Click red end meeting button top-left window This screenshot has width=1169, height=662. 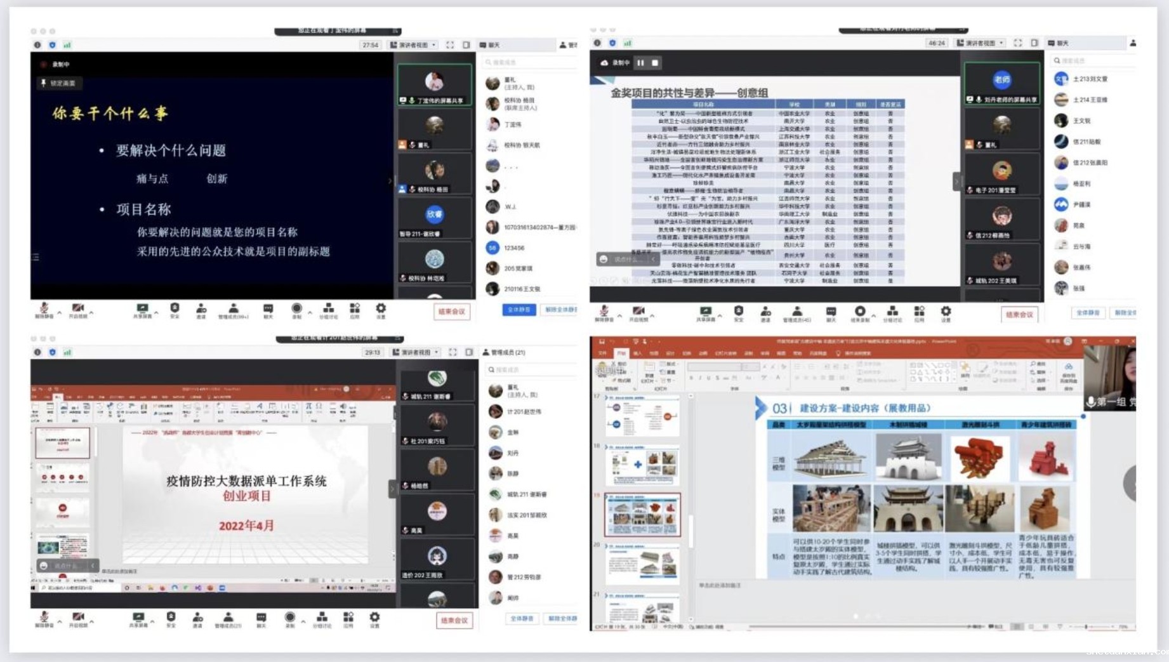452,312
